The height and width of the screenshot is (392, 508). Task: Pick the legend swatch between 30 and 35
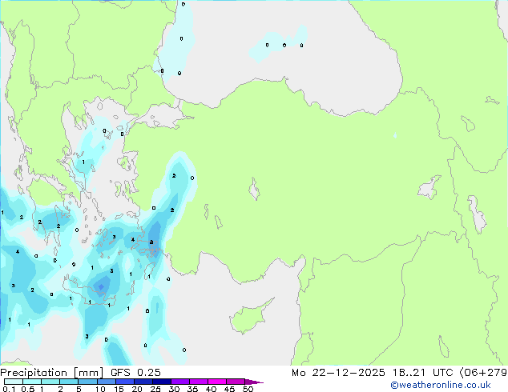[x=179, y=382]
